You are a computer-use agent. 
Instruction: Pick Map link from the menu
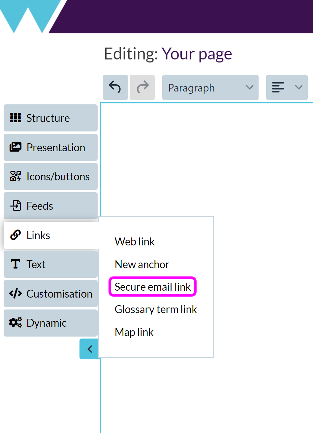[x=134, y=332]
